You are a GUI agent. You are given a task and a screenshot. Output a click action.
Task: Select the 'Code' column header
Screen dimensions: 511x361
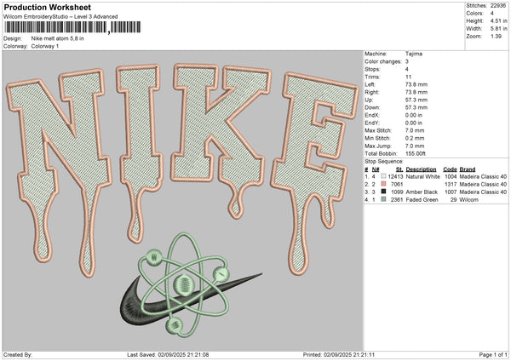[x=450, y=169]
